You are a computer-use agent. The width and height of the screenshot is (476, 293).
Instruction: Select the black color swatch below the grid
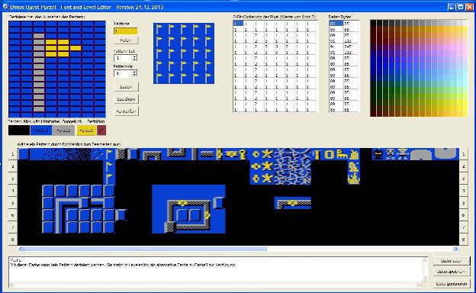19,130
